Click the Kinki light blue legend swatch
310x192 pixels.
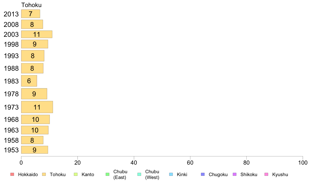coord(171,175)
